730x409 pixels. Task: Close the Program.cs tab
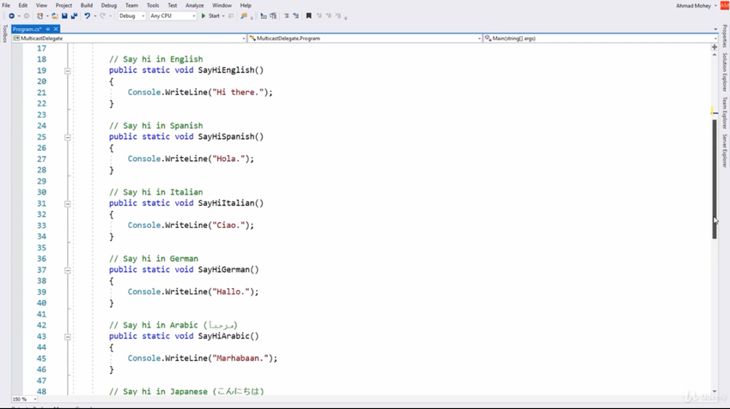(x=56, y=29)
